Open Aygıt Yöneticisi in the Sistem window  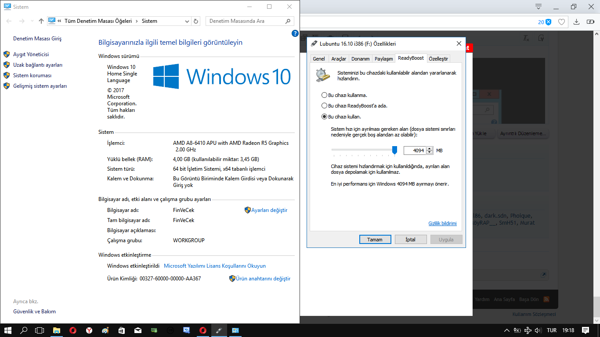coord(31,54)
